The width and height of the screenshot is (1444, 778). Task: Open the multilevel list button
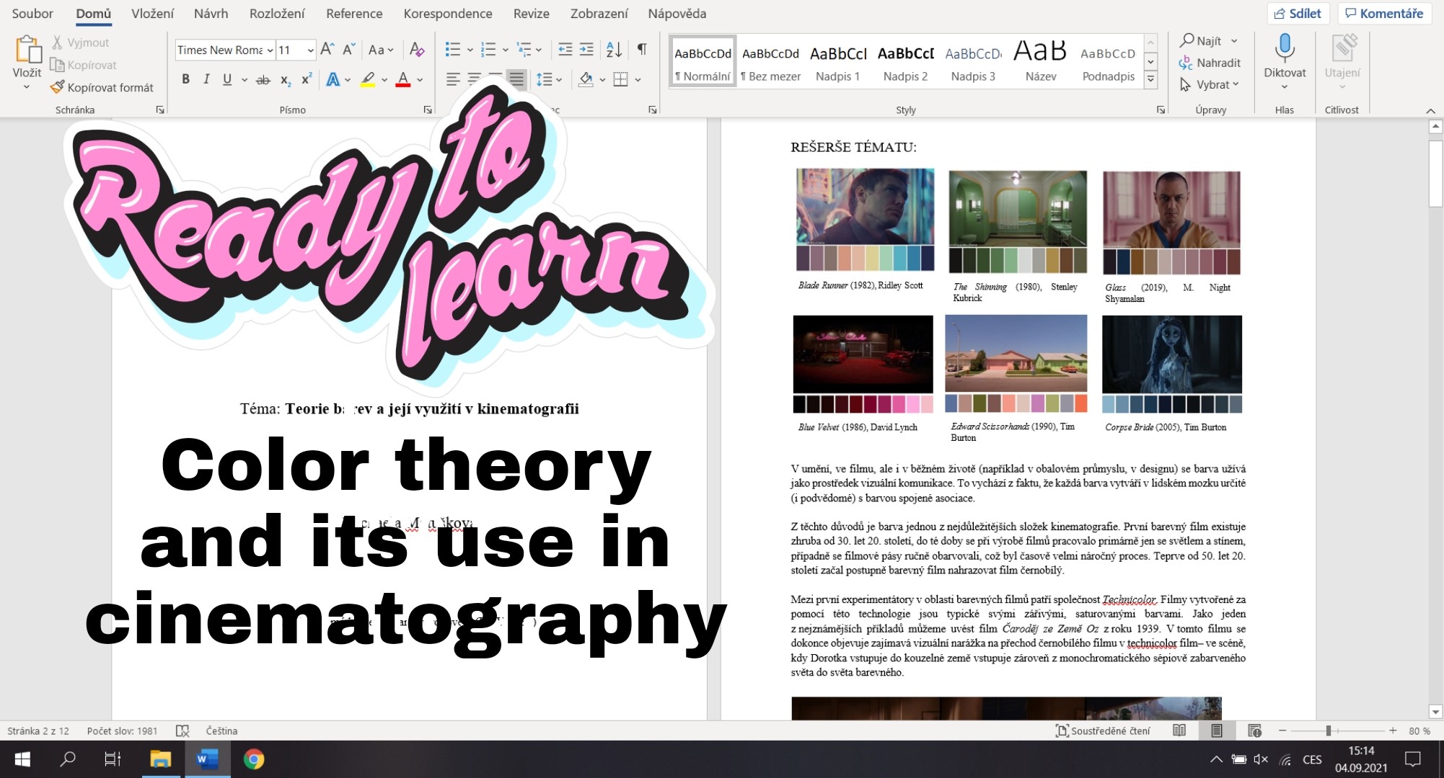coord(524,49)
